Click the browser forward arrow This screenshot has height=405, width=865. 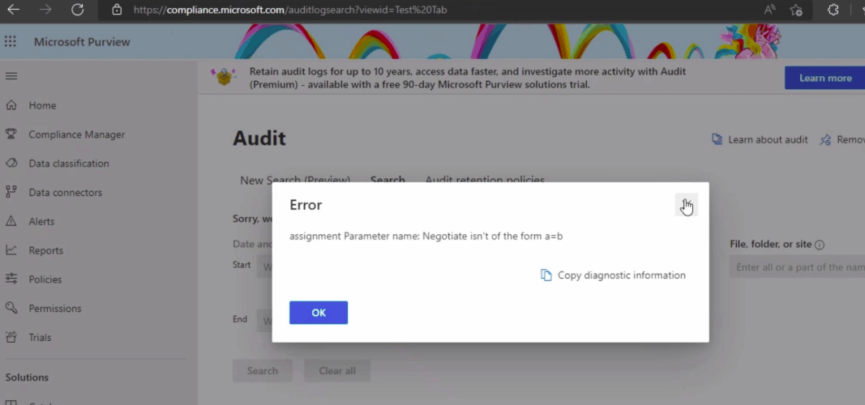pyautogui.click(x=45, y=10)
